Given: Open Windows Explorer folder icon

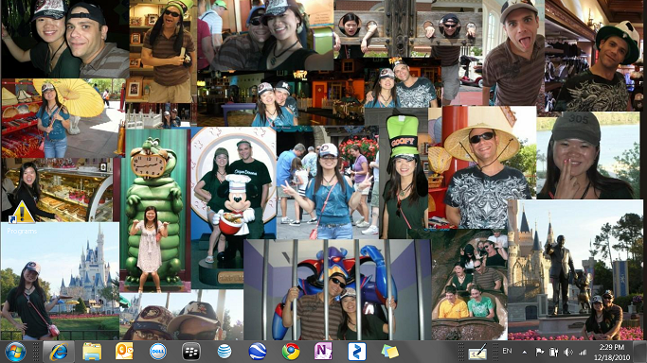Looking at the screenshot, I should (x=92, y=352).
